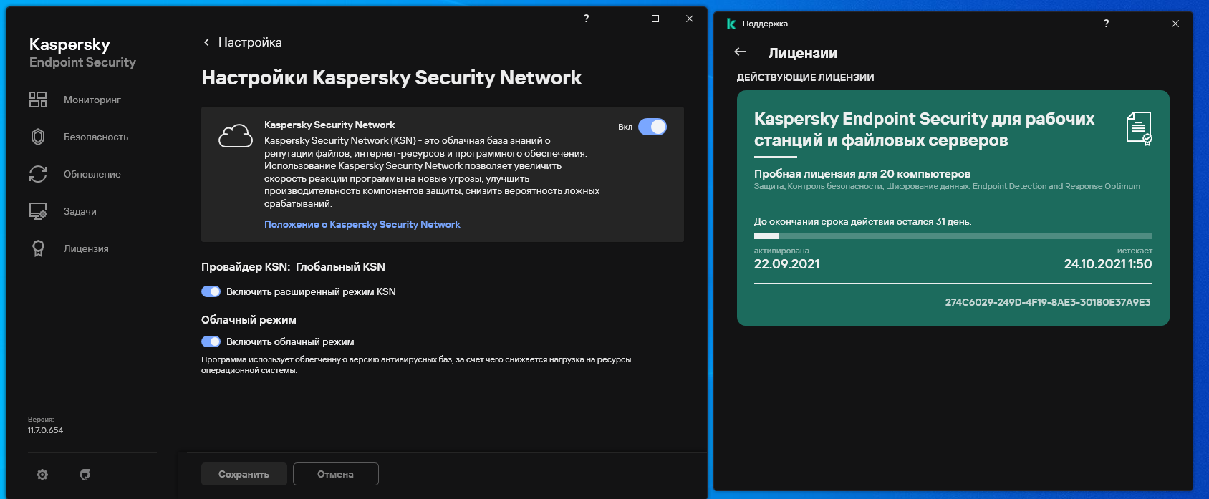Click the Провайдер KSN: Глобальный KSN line

pyautogui.click(x=293, y=266)
